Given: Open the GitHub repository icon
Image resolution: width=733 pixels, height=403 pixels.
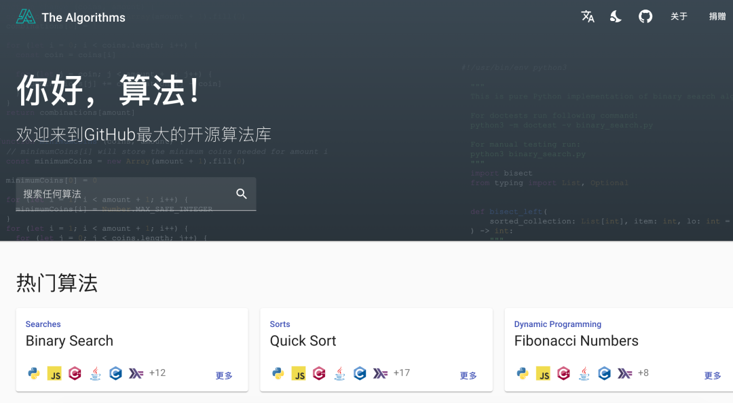Looking at the screenshot, I should [x=645, y=17].
